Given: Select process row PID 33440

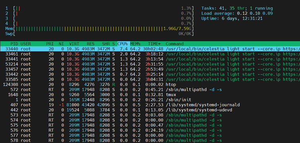Looking at the screenshot, I should (x=150, y=49).
